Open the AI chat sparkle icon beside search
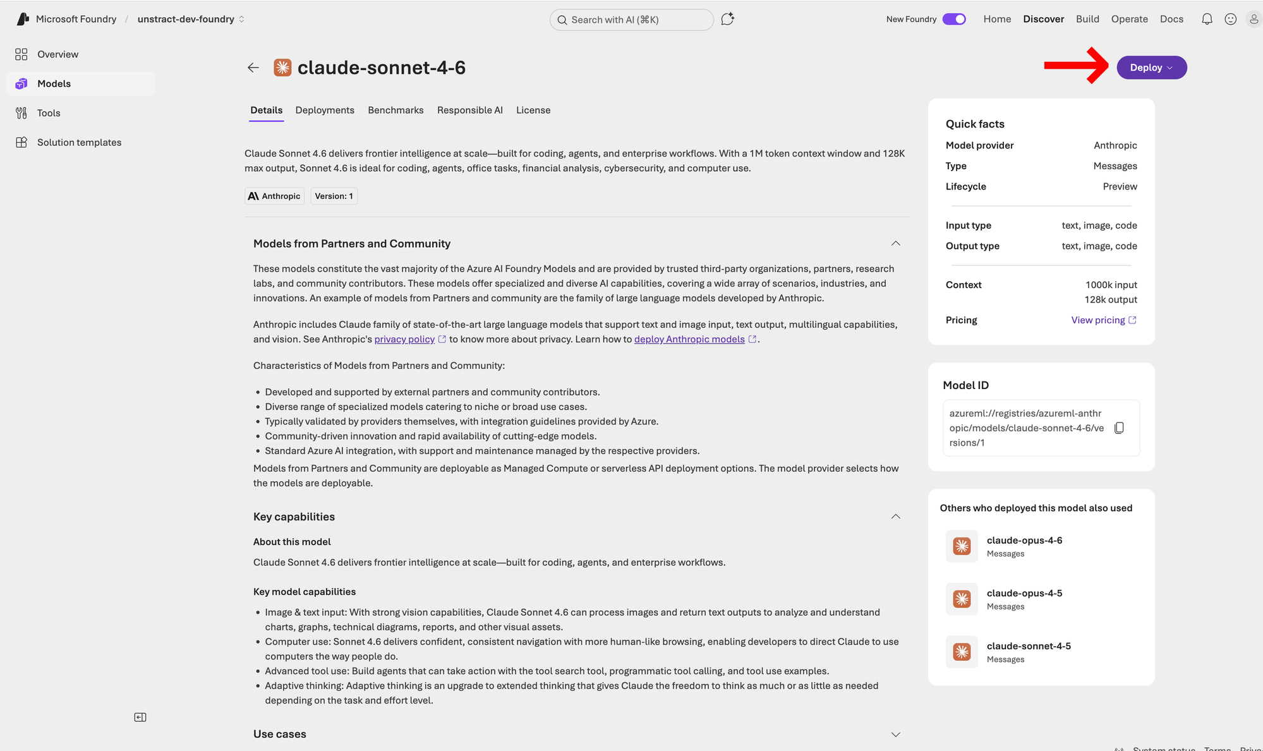The image size is (1263, 751). [x=727, y=19]
